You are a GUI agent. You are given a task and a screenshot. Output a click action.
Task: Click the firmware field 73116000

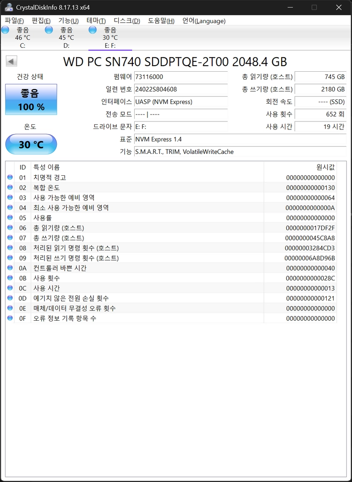pos(181,77)
